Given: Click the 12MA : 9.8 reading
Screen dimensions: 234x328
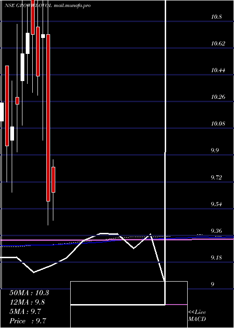Looking at the screenshot, I should pos(27,302).
